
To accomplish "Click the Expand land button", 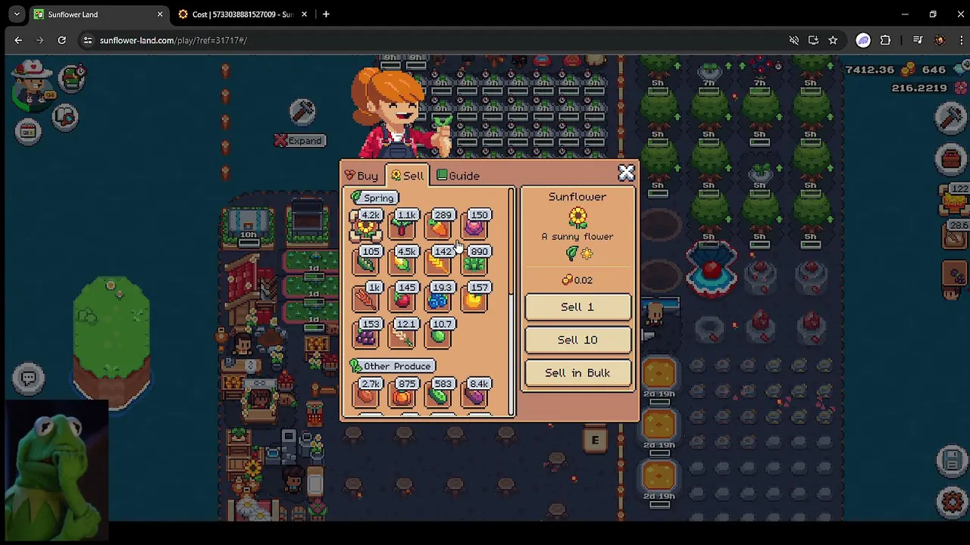I will click(300, 141).
